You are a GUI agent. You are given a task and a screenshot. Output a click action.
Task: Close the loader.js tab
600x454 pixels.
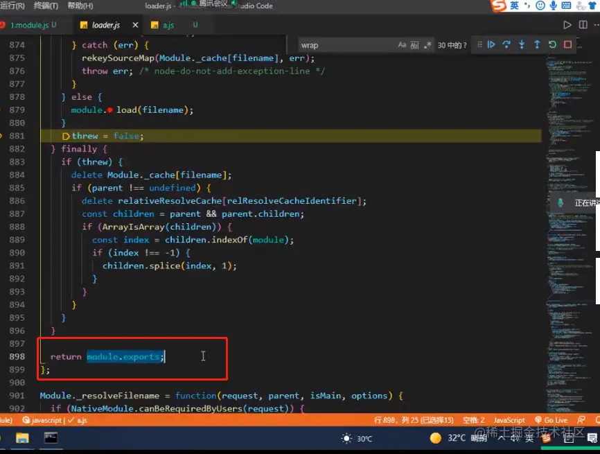point(135,25)
